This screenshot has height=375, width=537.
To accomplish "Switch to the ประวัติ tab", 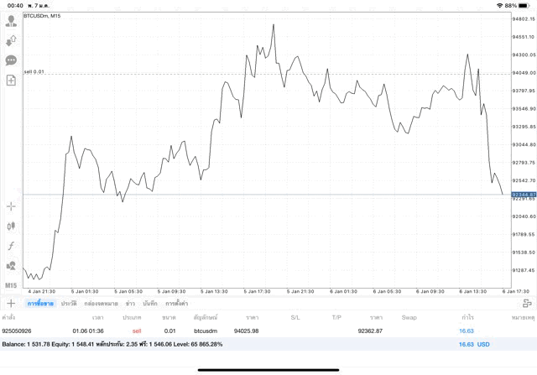I will click(x=69, y=303).
